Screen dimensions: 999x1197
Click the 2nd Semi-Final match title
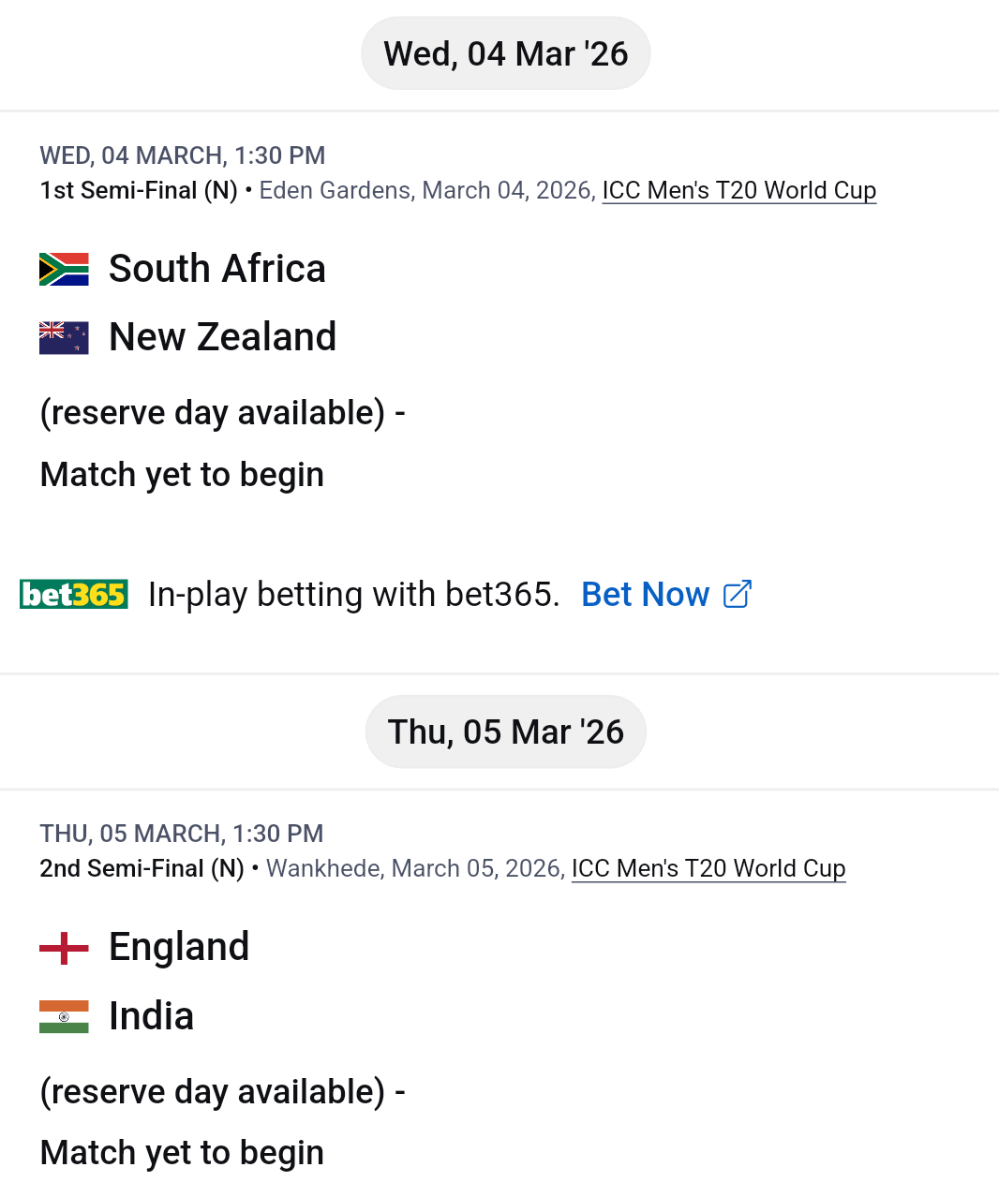click(x=142, y=869)
